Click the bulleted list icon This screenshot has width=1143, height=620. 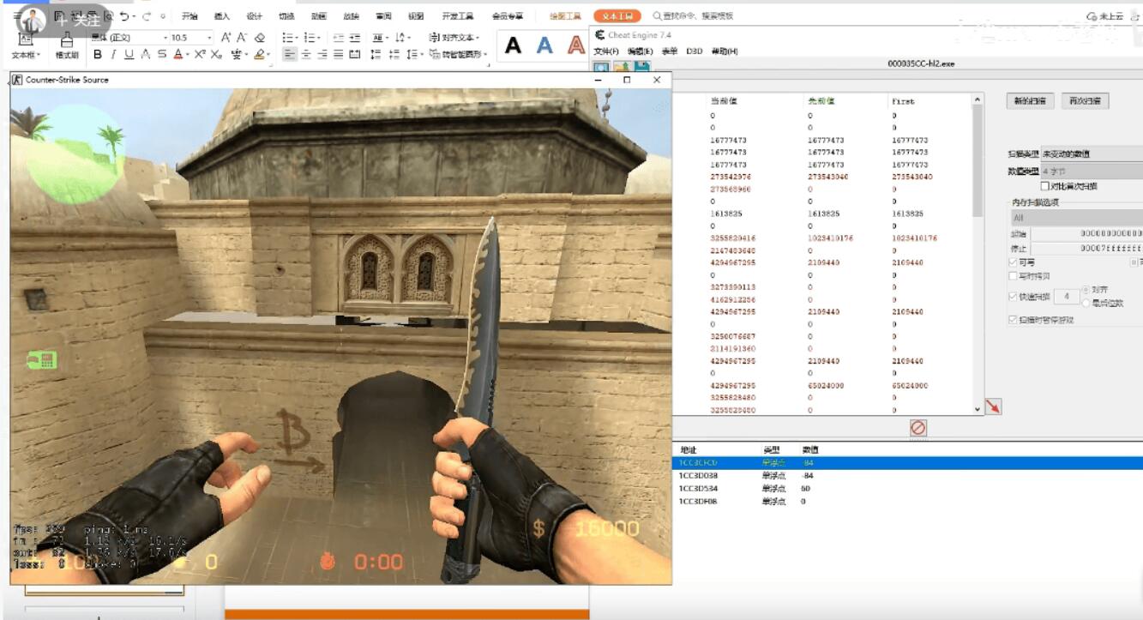tap(288, 37)
